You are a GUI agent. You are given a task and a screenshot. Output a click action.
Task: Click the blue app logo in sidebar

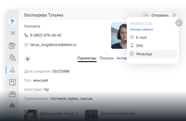tap(12, 21)
